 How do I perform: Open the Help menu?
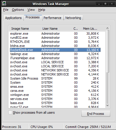point(42,10)
